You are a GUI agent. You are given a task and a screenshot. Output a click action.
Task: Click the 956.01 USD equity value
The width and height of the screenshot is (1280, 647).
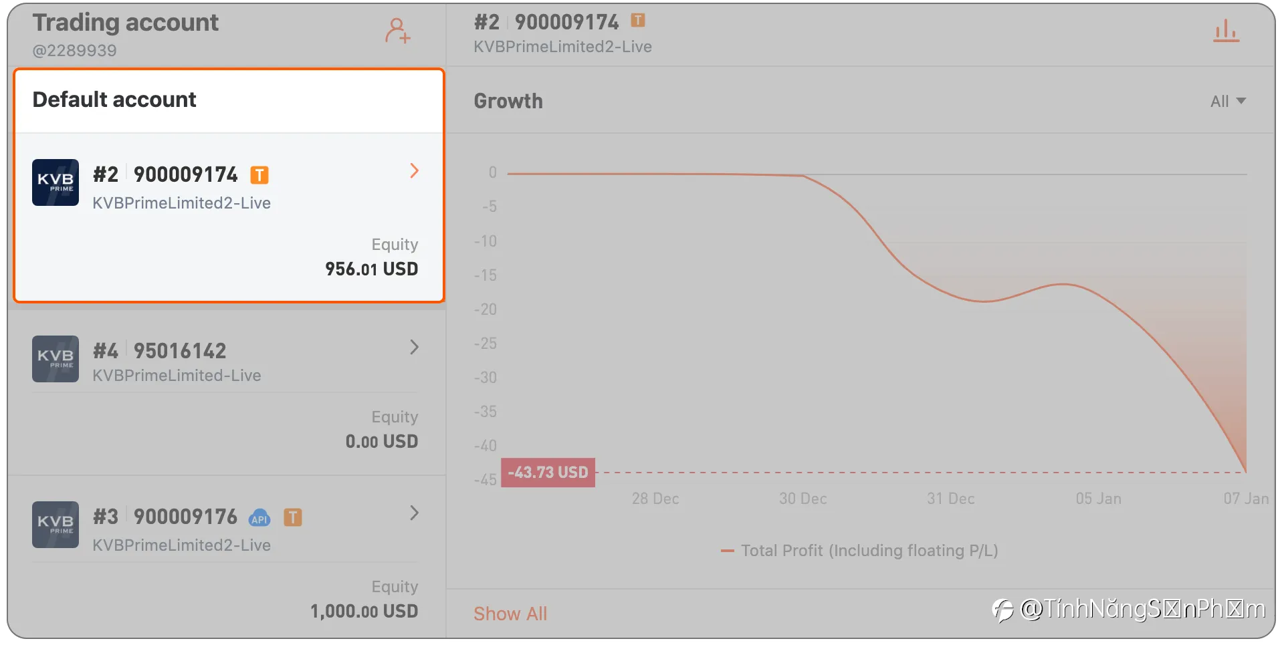pos(371,269)
